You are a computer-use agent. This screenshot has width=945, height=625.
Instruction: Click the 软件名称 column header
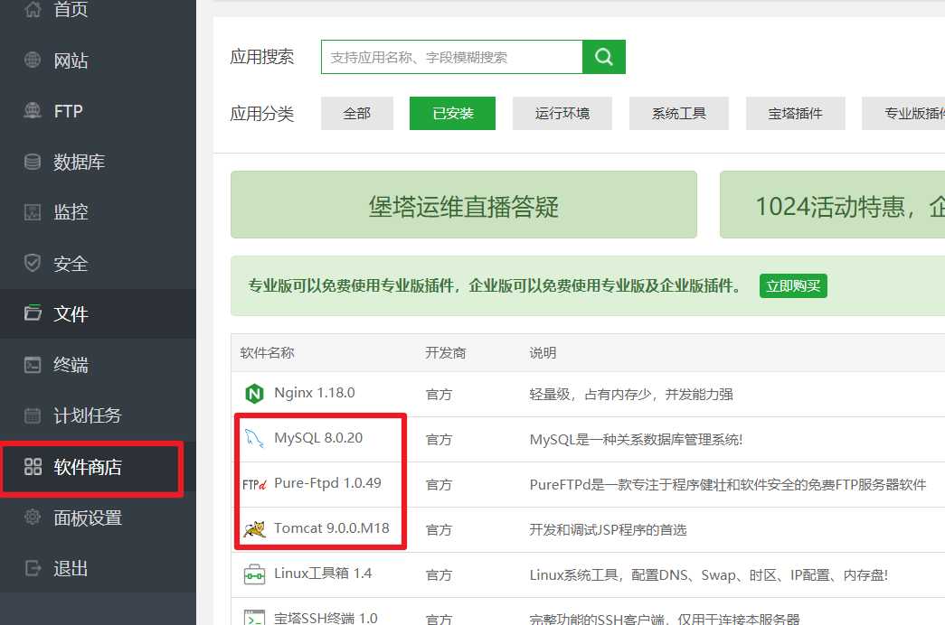coord(267,353)
